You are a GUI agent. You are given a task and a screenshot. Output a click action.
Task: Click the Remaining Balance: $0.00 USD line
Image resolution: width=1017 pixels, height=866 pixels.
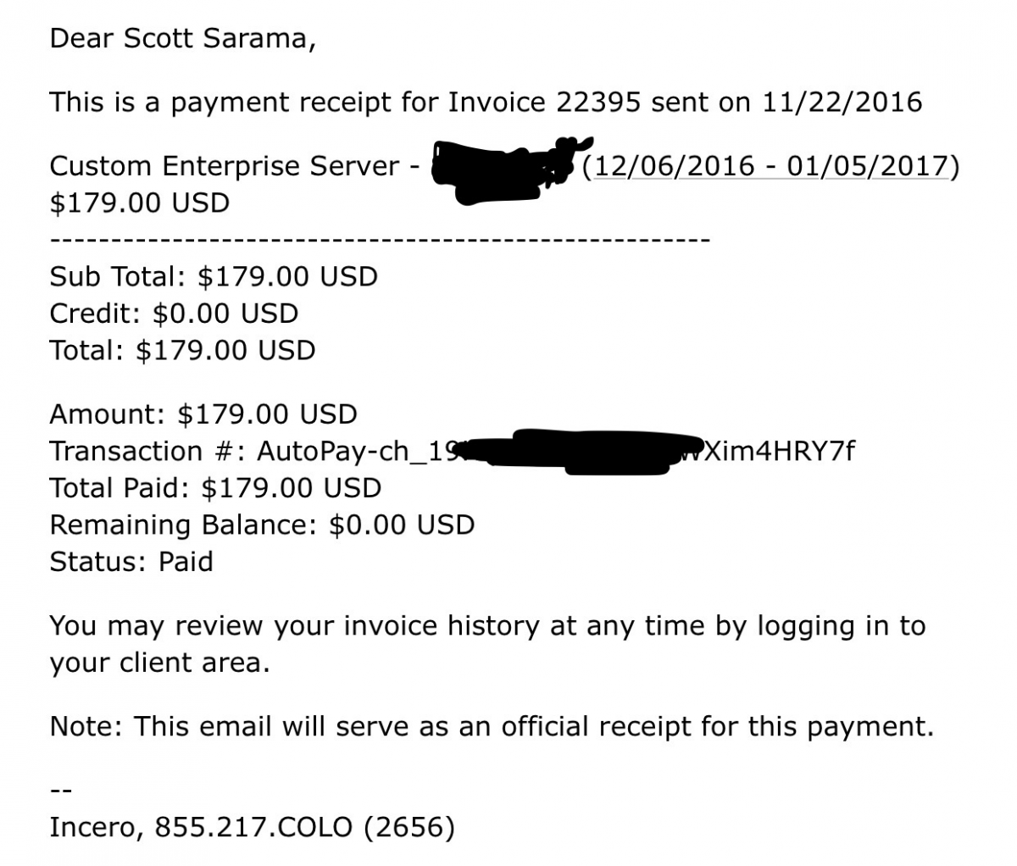tap(262, 525)
